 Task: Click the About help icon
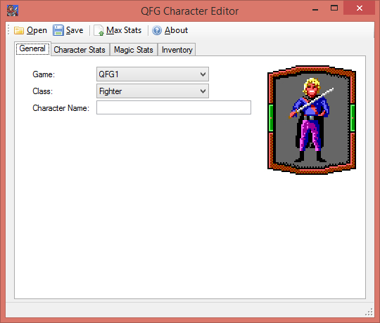pyautogui.click(x=157, y=30)
